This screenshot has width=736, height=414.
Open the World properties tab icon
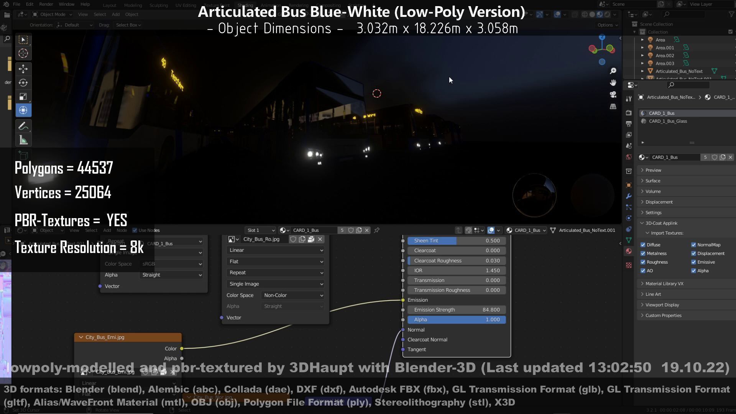[629, 157]
